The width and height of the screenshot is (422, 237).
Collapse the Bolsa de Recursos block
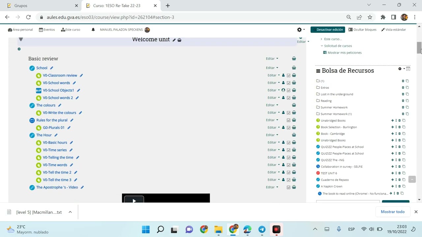coord(408,69)
